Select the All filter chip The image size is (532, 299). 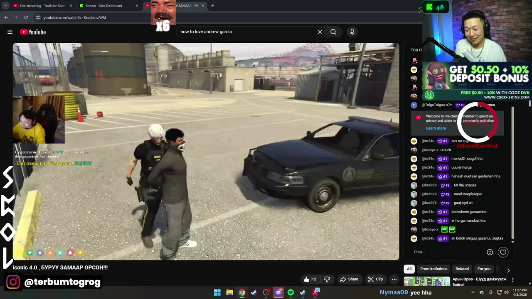[x=409, y=269]
